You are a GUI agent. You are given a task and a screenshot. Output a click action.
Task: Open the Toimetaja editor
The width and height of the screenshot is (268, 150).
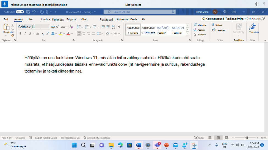pyautogui.click(x=253, y=28)
